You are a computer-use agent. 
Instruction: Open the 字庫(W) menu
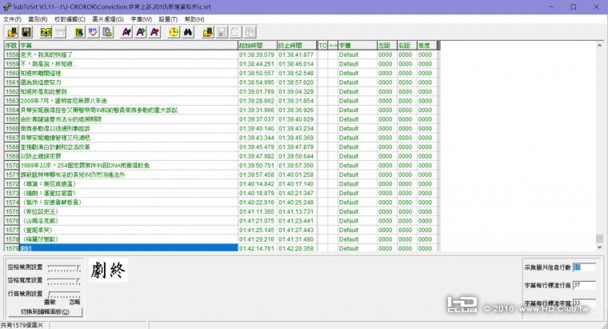[141, 19]
